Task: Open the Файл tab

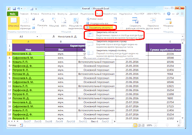Action: coord(13,14)
